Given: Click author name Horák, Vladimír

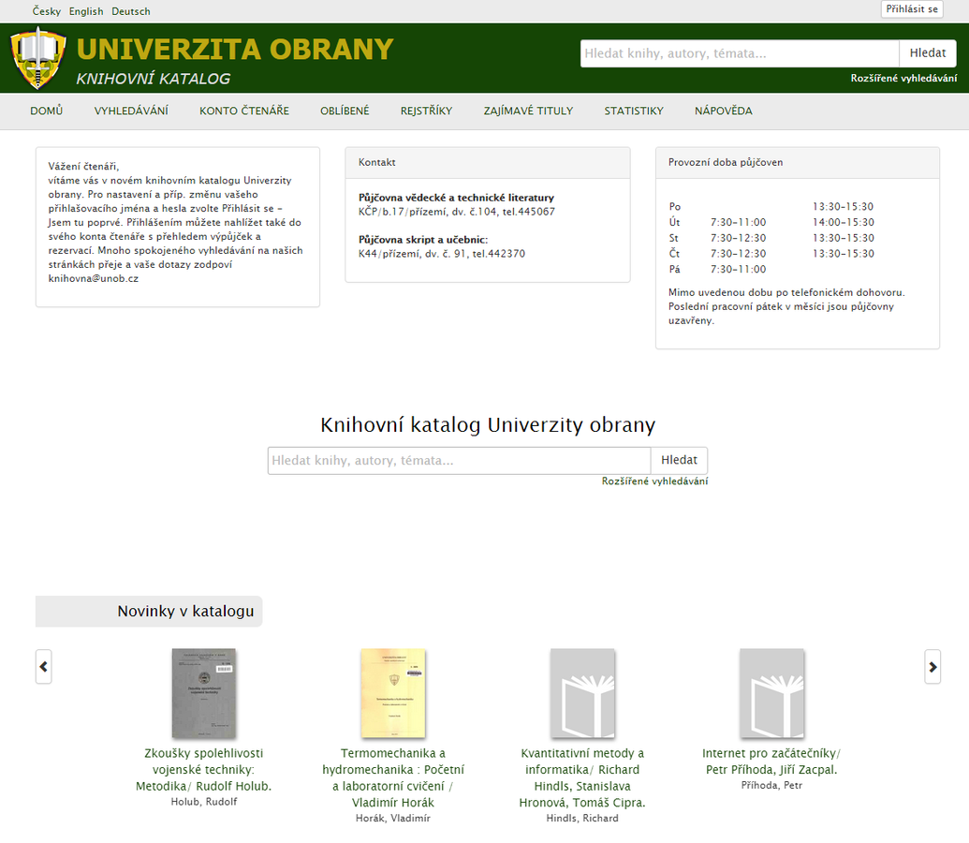Looking at the screenshot, I should 393,819.
